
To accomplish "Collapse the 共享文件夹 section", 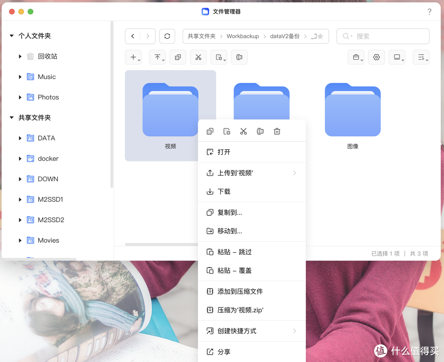I will tap(11, 118).
